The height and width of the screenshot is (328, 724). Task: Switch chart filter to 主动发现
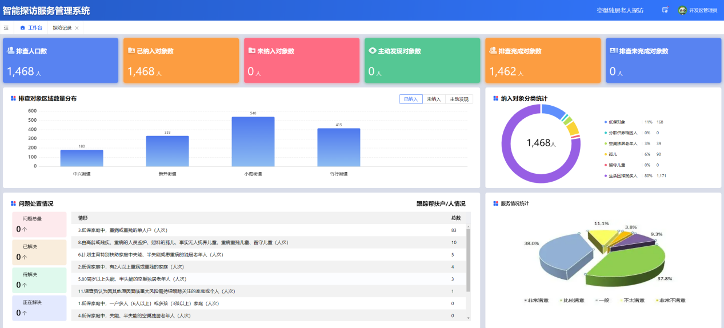pyautogui.click(x=459, y=99)
